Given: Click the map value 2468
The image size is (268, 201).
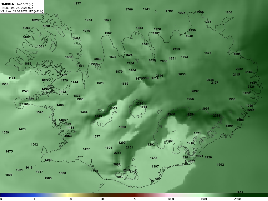Looking at the screenshot, I should [172, 114].
